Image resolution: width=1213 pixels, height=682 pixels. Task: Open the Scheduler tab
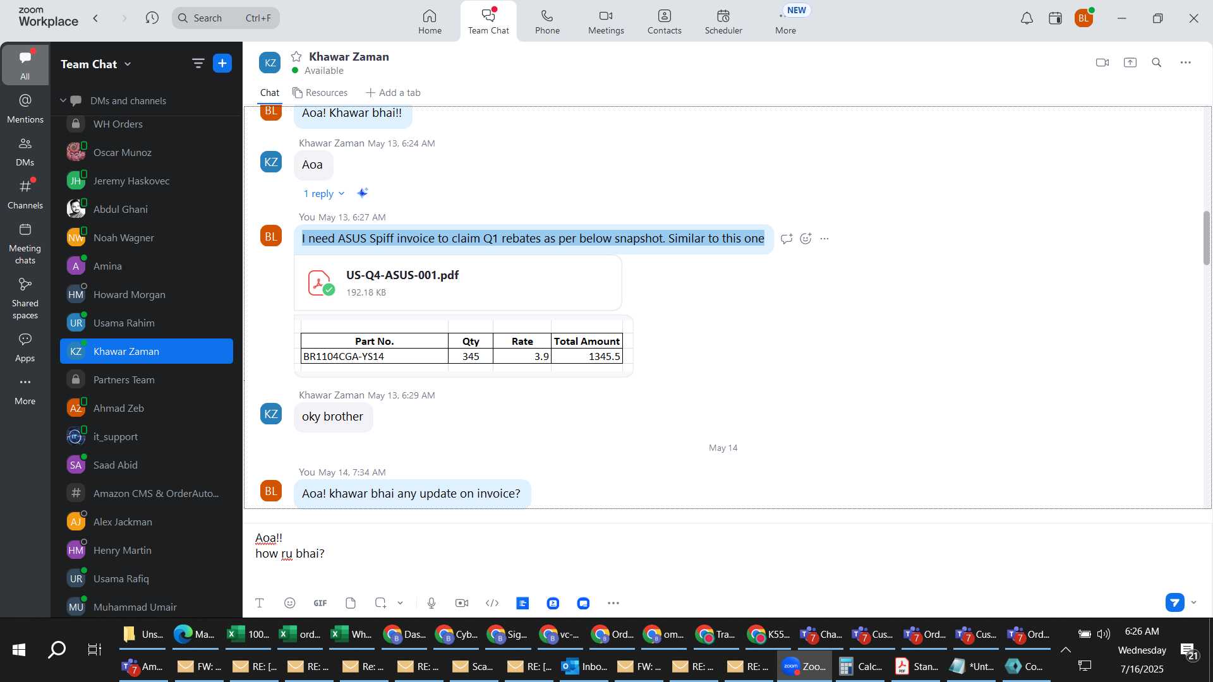pos(723,21)
